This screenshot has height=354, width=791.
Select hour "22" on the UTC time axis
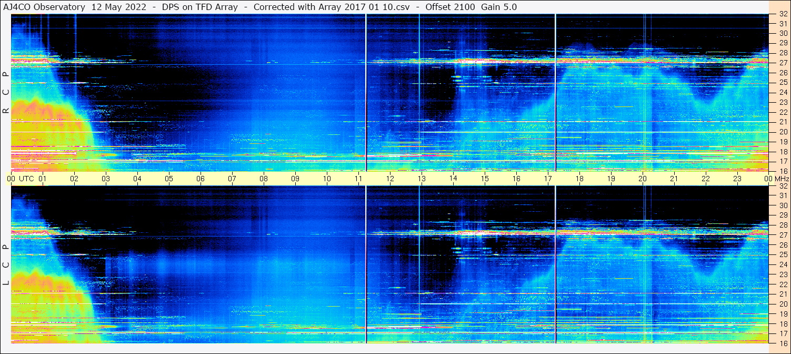pyautogui.click(x=706, y=179)
